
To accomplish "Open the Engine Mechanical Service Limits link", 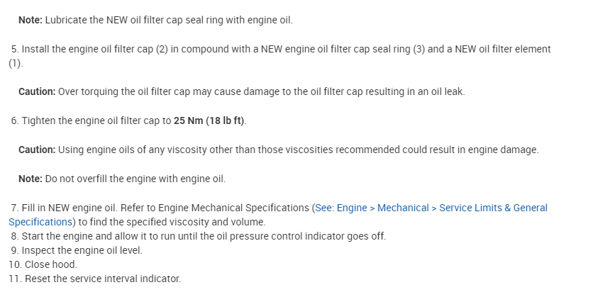I will click(x=433, y=208).
